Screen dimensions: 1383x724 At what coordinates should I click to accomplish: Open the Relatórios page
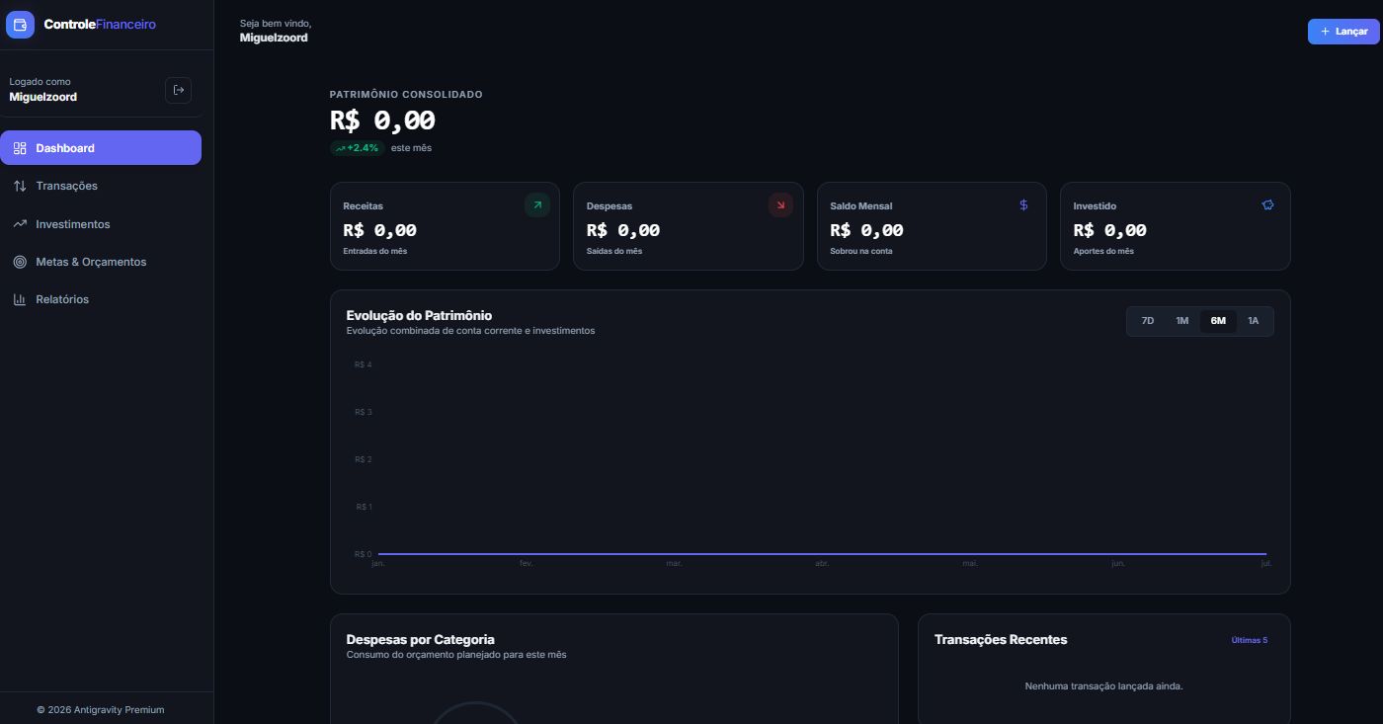pos(101,299)
